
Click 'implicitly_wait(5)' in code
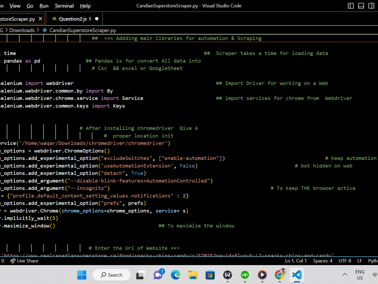(31, 218)
